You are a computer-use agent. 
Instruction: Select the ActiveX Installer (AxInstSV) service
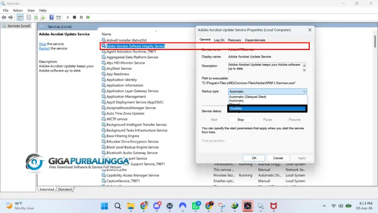[127, 40]
